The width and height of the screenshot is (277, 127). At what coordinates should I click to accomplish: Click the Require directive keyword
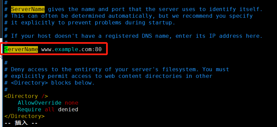[30, 110]
